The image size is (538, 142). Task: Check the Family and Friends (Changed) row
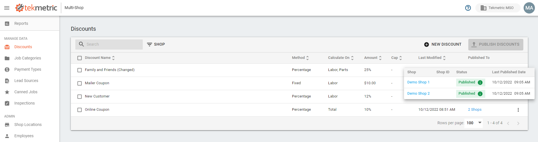point(80,70)
